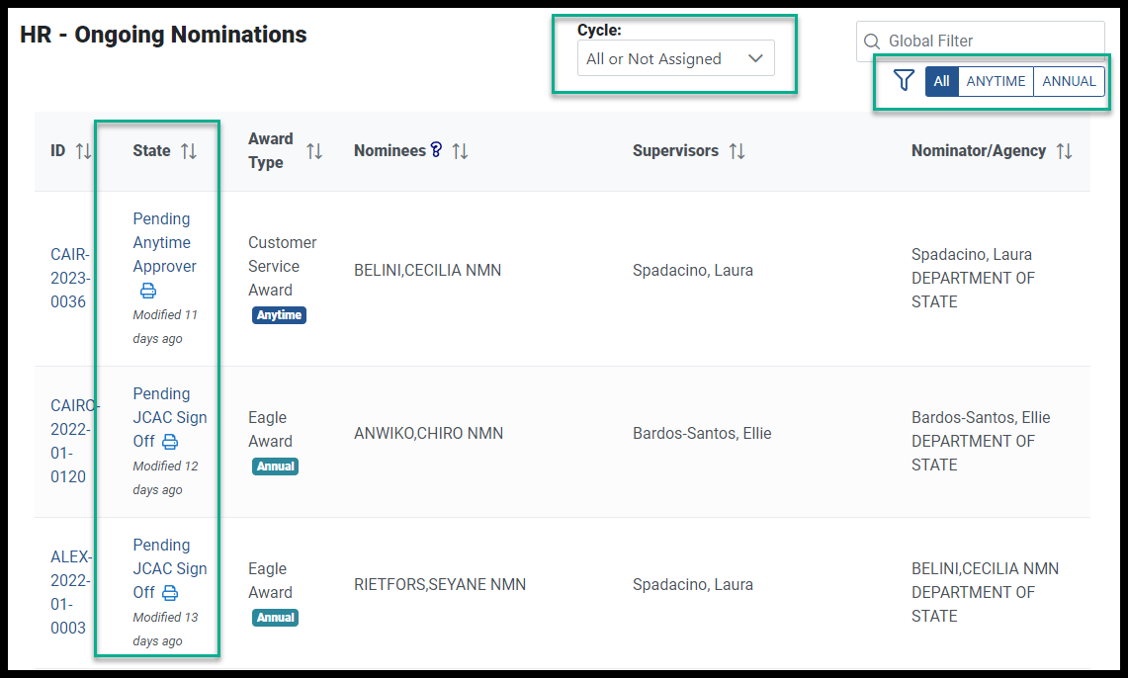Click the Nominees help question icon
The height and width of the screenshot is (678, 1128).
coord(436,149)
